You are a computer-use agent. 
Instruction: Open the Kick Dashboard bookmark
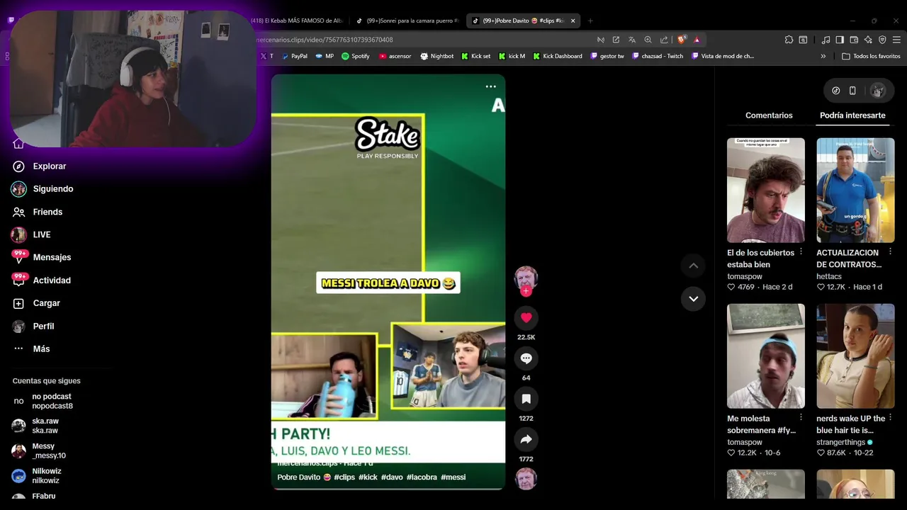pos(558,56)
